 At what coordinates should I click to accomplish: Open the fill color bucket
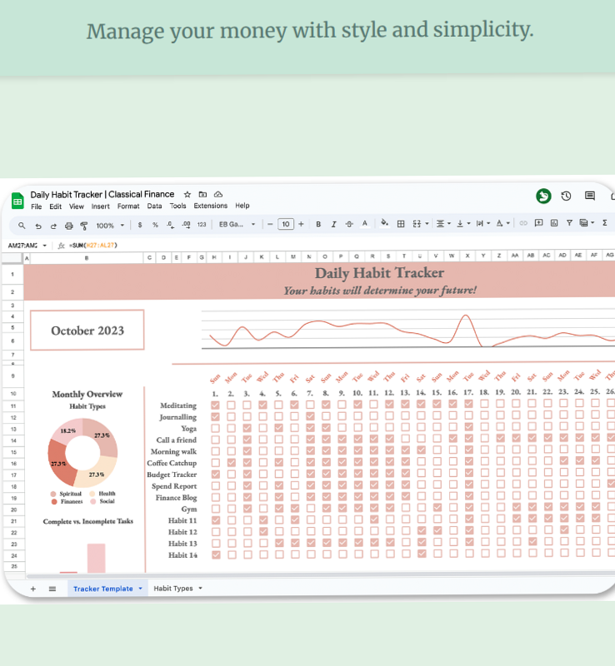click(x=384, y=223)
